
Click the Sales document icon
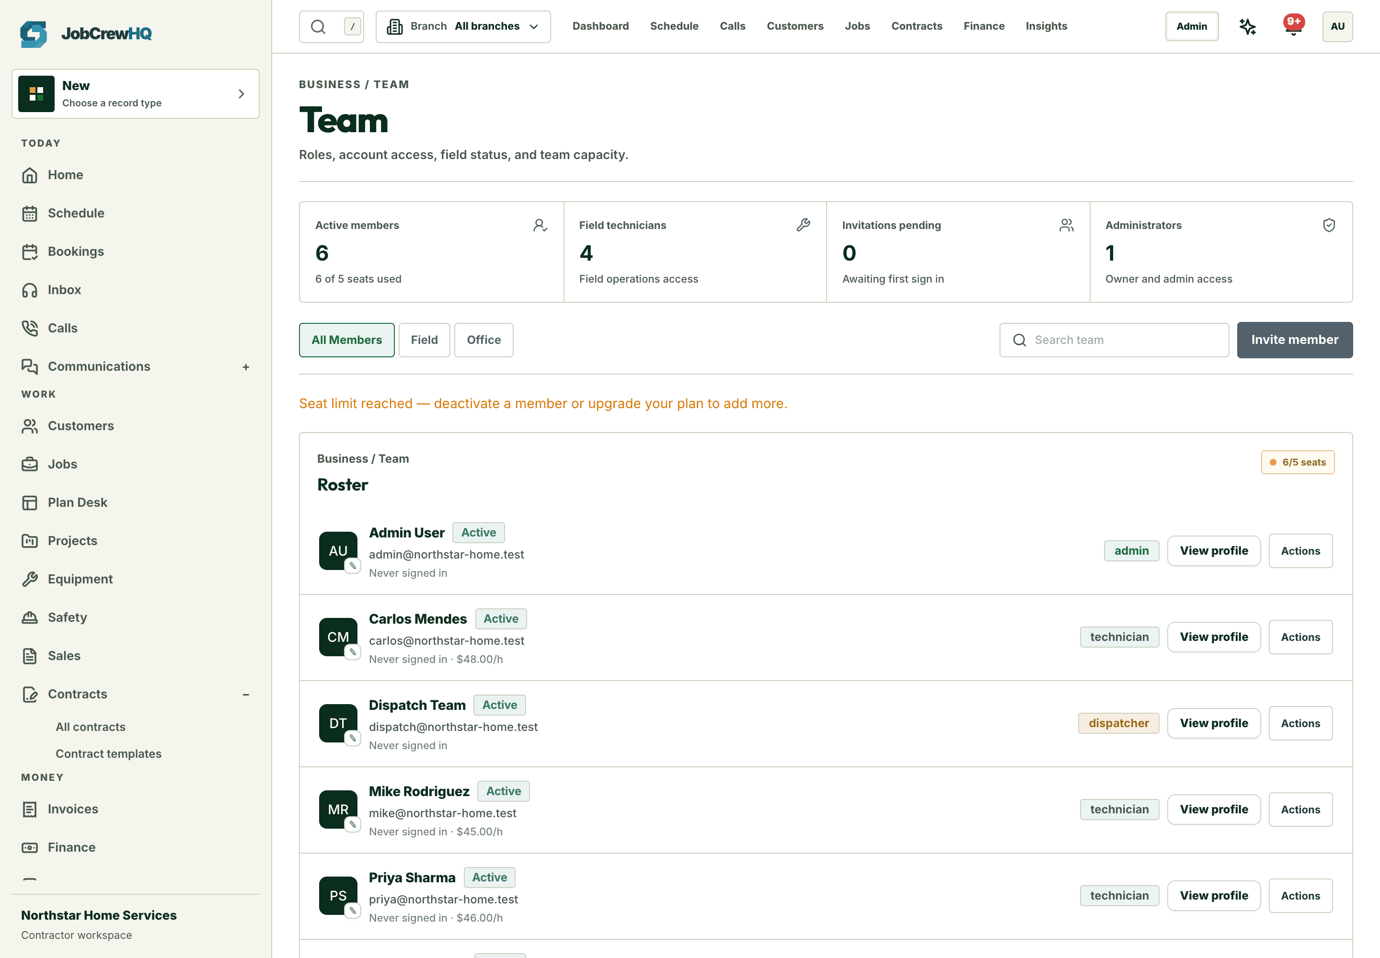click(29, 656)
